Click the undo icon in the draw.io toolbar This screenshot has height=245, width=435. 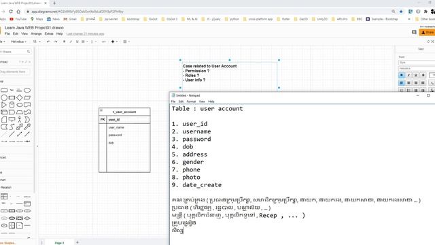(x=48, y=42)
